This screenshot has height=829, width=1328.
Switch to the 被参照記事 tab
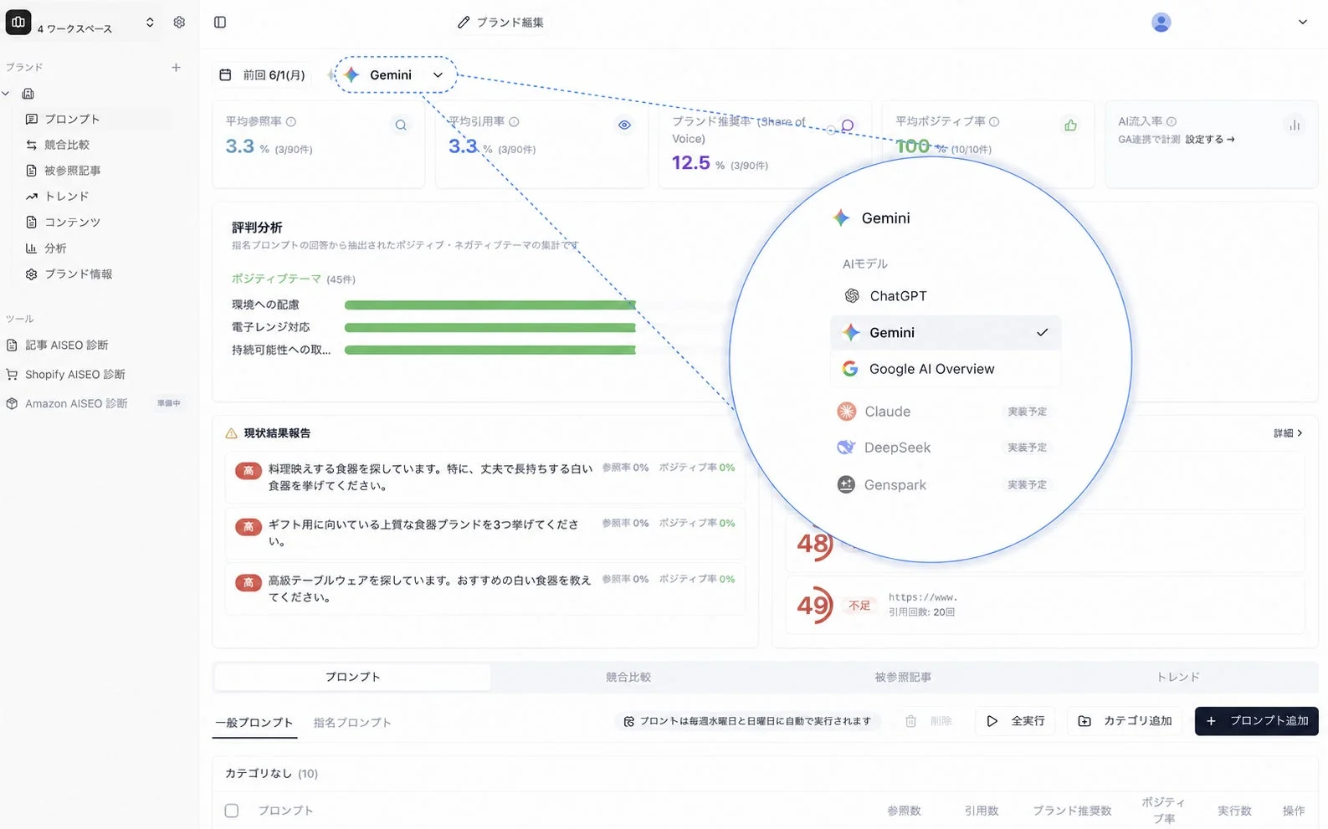click(903, 677)
